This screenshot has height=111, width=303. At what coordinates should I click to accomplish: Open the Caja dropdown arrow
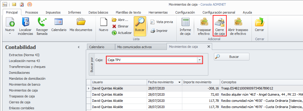[200, 60]
